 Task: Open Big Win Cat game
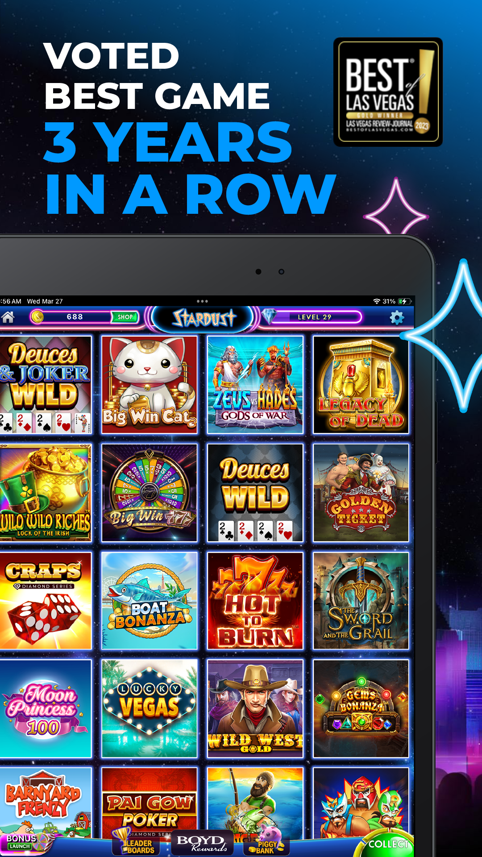click(x=150, y=385)
